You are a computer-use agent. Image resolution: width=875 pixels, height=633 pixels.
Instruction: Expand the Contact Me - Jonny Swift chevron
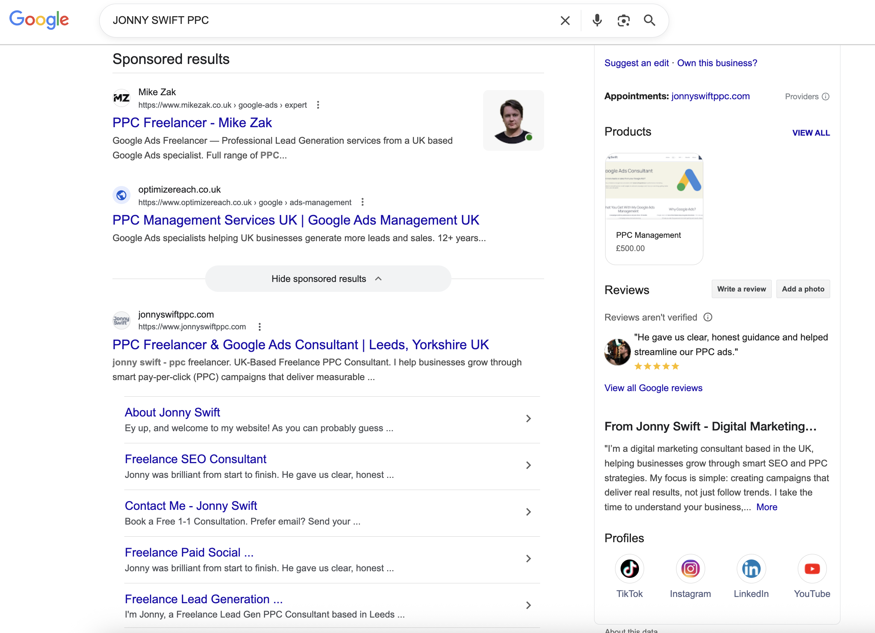point(528,512)
